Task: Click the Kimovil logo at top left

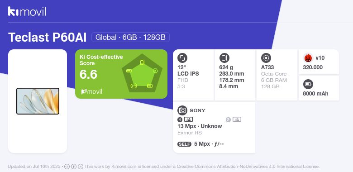Action: 27,11
